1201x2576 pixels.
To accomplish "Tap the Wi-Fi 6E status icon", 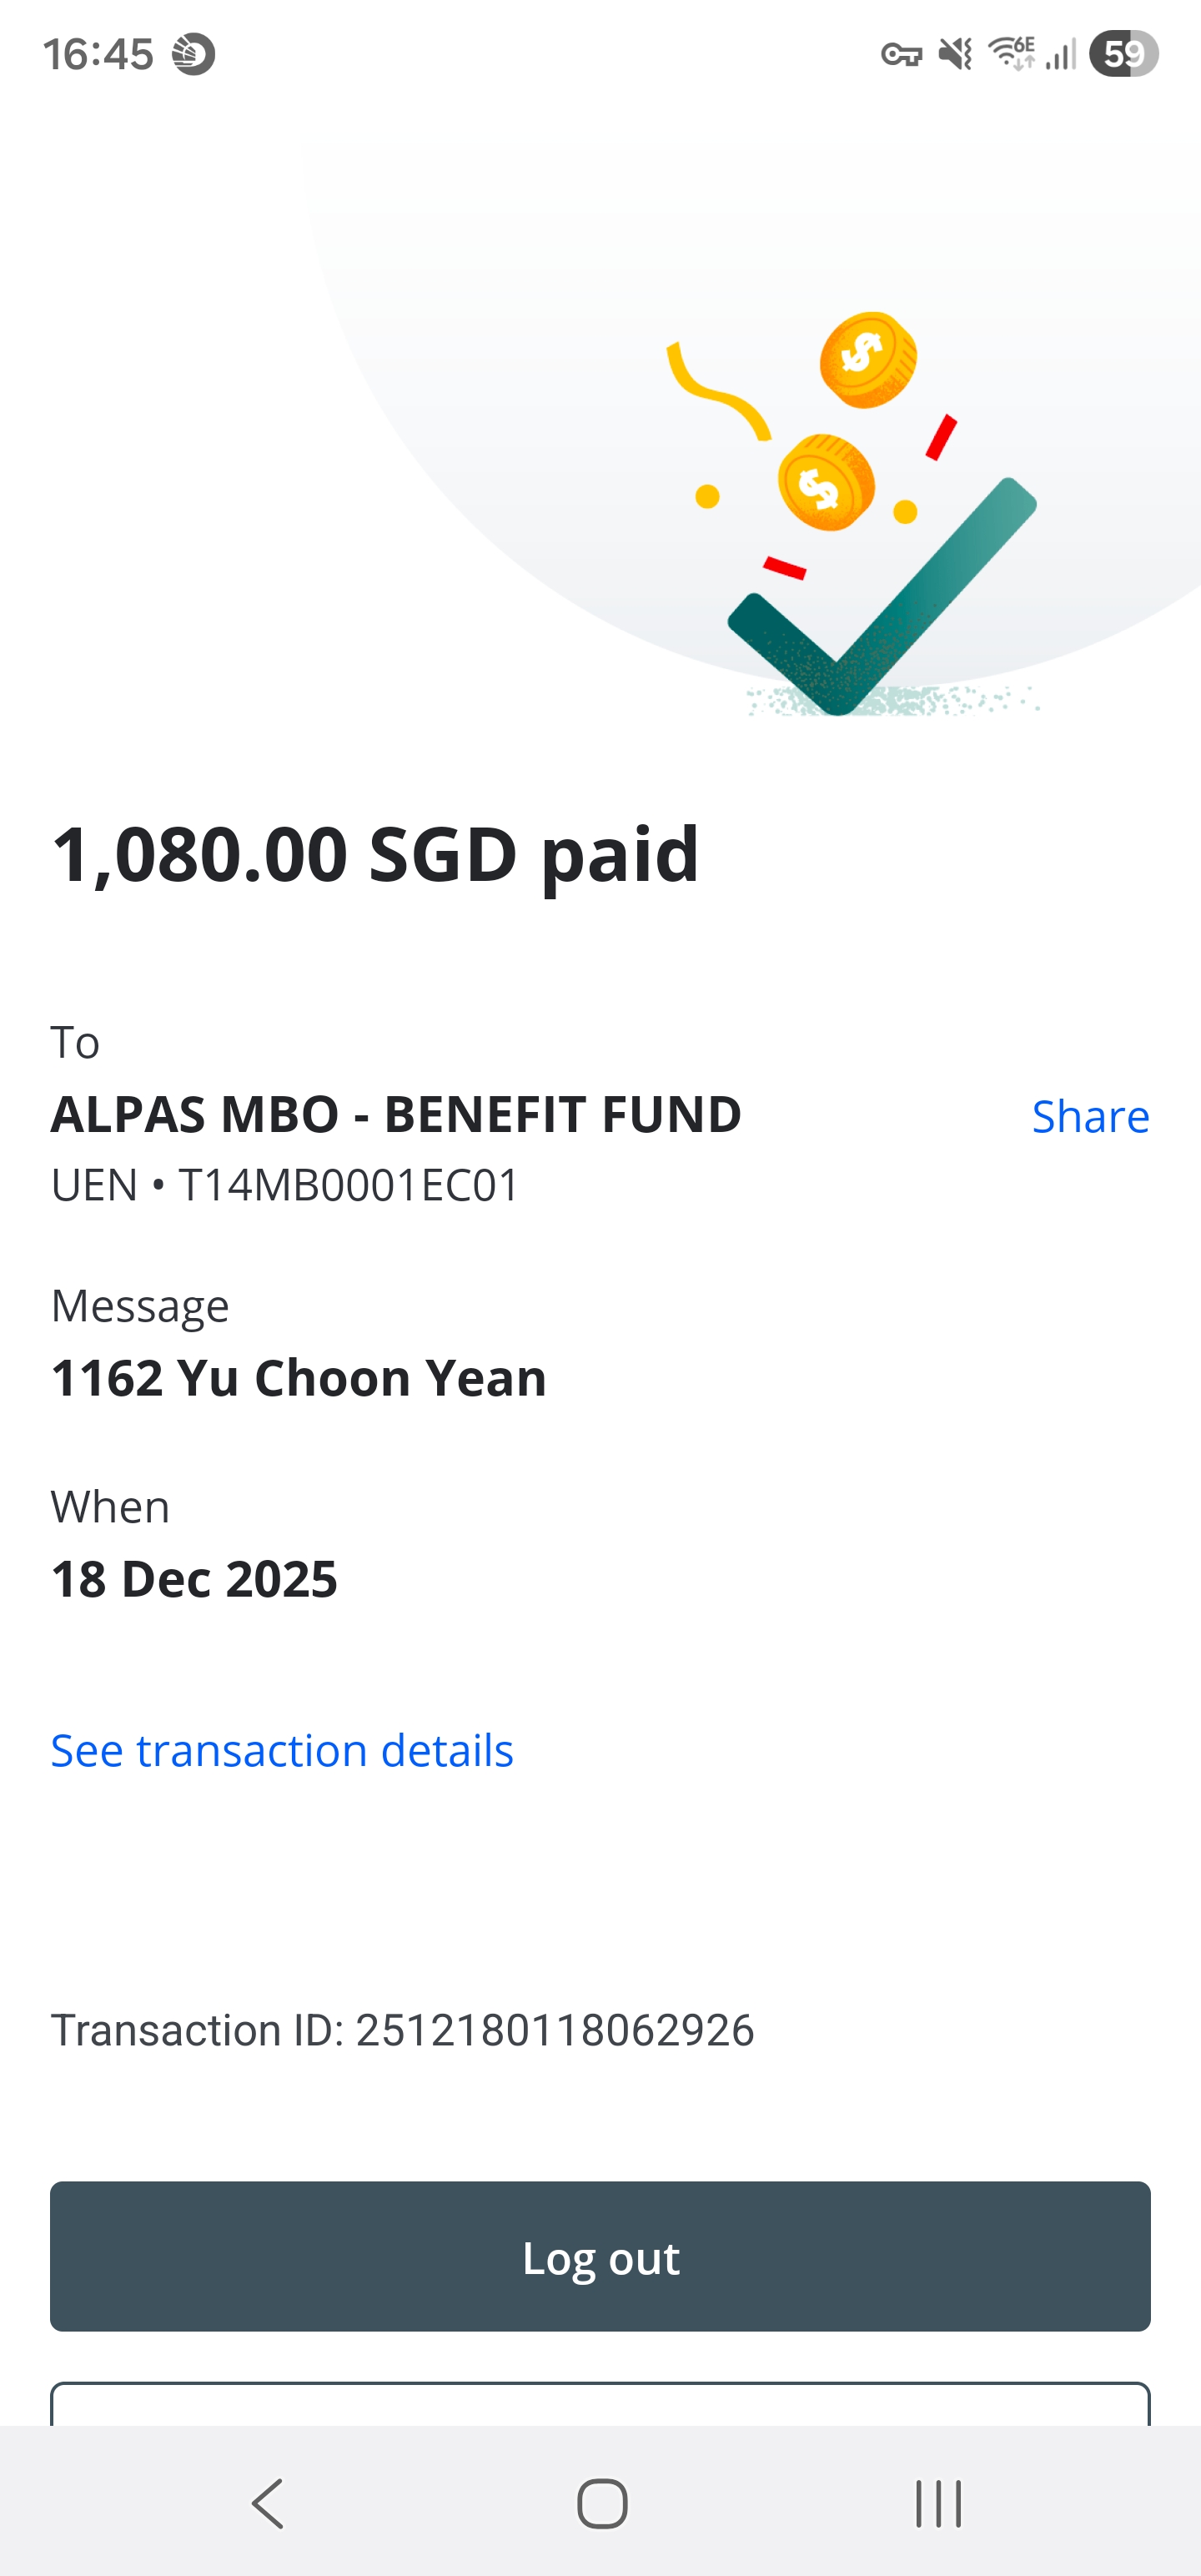I will [1011, 52].
